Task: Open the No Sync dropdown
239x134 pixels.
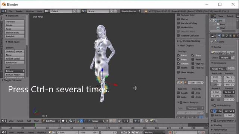Action: pos(155,132)
